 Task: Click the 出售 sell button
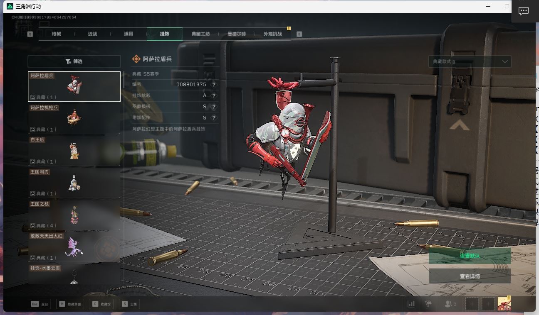(x=129, y=304)
